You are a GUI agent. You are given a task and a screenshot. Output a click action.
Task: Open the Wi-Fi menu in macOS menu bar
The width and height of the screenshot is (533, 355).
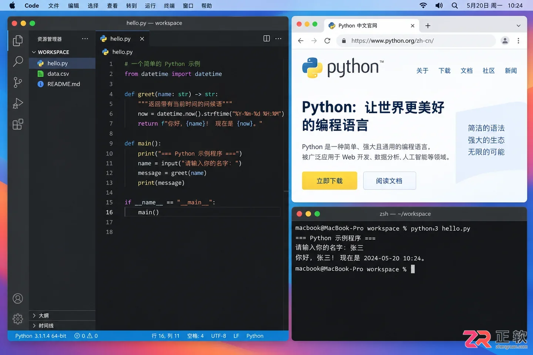pos(423,6)
